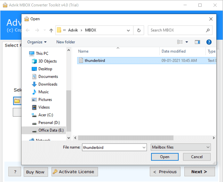
Task: Open the Mailbox files type dropdown
Action: coord(181,147)
